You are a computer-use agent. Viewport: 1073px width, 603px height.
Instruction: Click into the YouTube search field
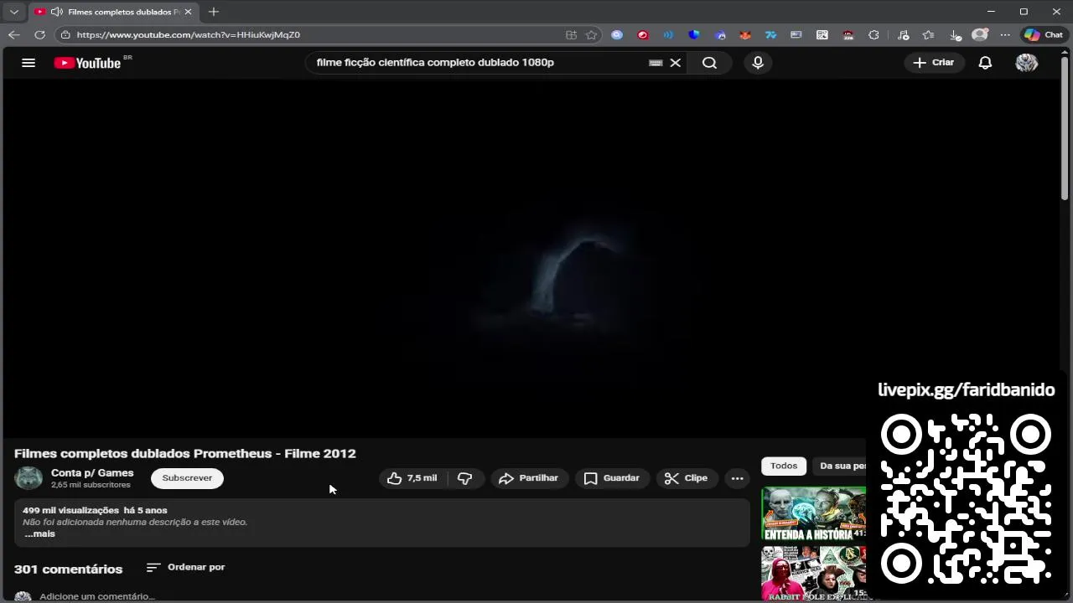[x=478, y=63]
